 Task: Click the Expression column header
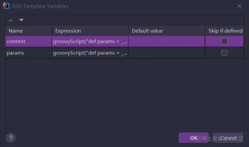90,31
